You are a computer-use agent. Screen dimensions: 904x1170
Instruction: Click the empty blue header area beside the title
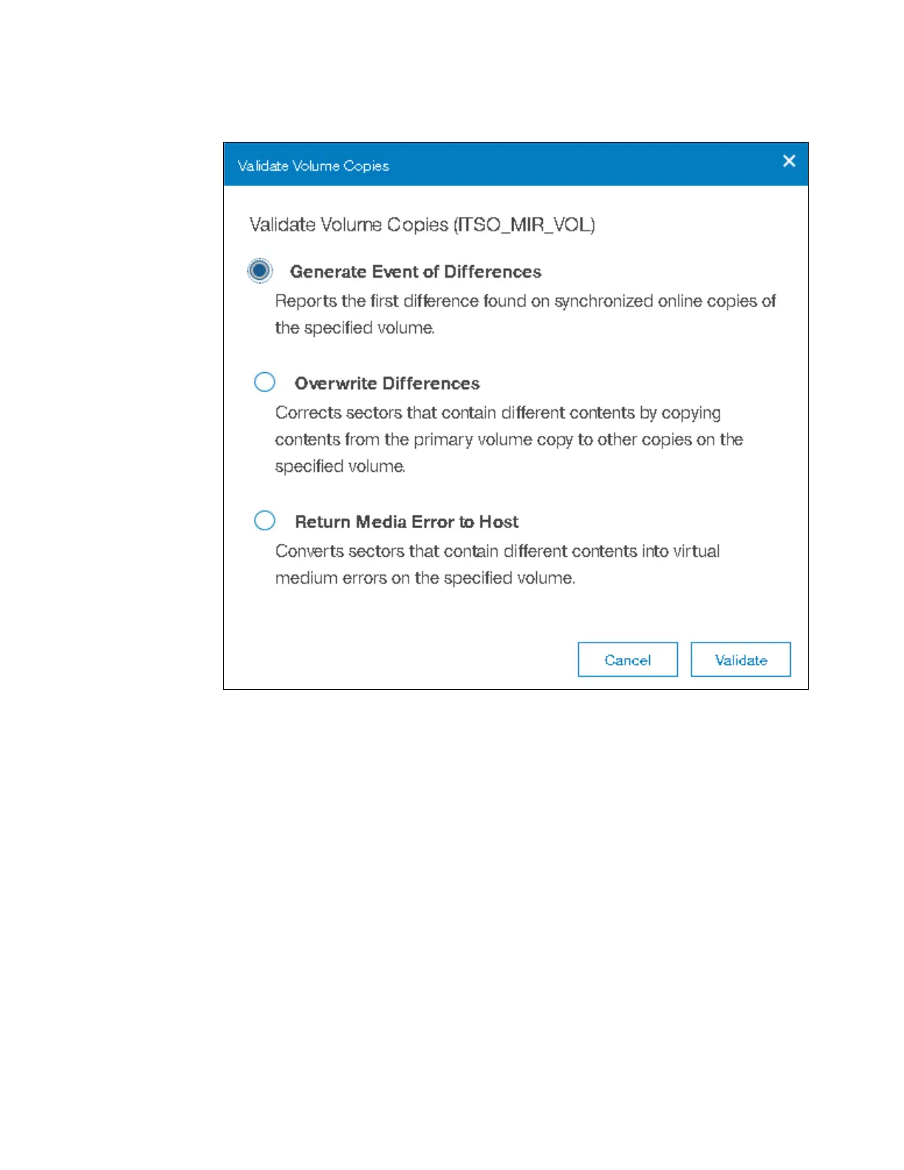click(583, 164)
